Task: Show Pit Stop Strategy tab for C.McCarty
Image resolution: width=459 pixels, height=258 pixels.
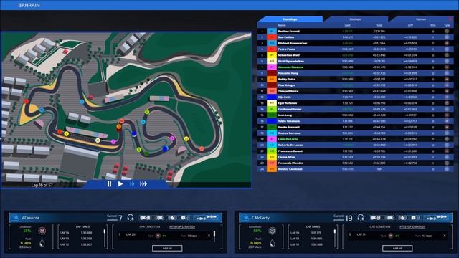Action: 412,227
